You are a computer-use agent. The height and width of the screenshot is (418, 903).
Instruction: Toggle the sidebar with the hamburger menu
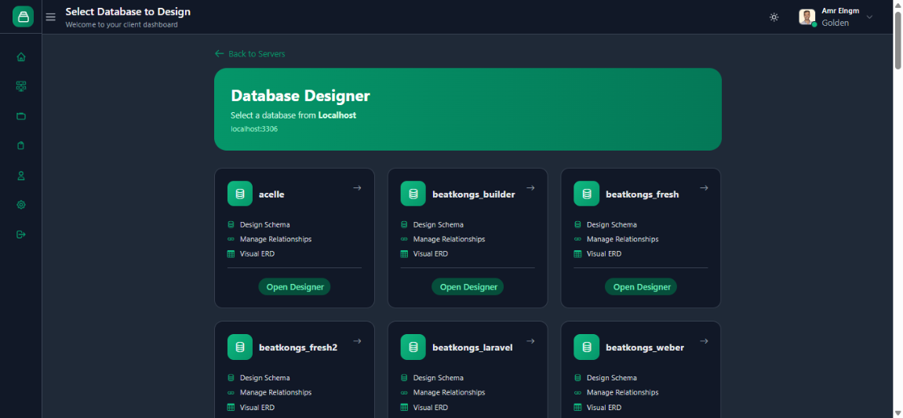click(51, 17)
